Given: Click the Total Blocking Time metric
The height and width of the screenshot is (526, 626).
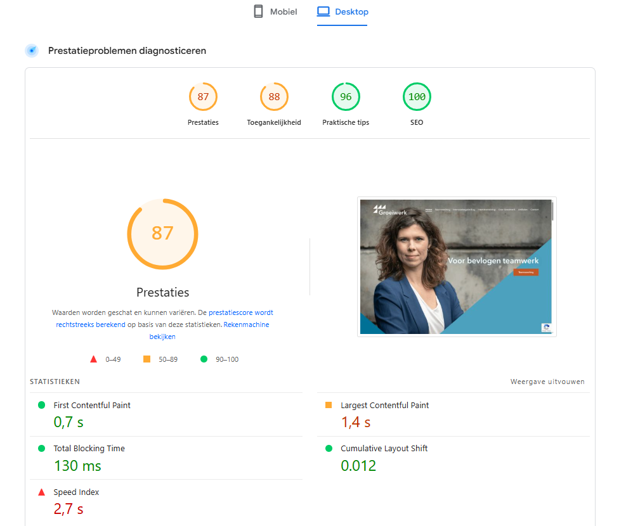Looking at the screenshot, I should 89,449.
